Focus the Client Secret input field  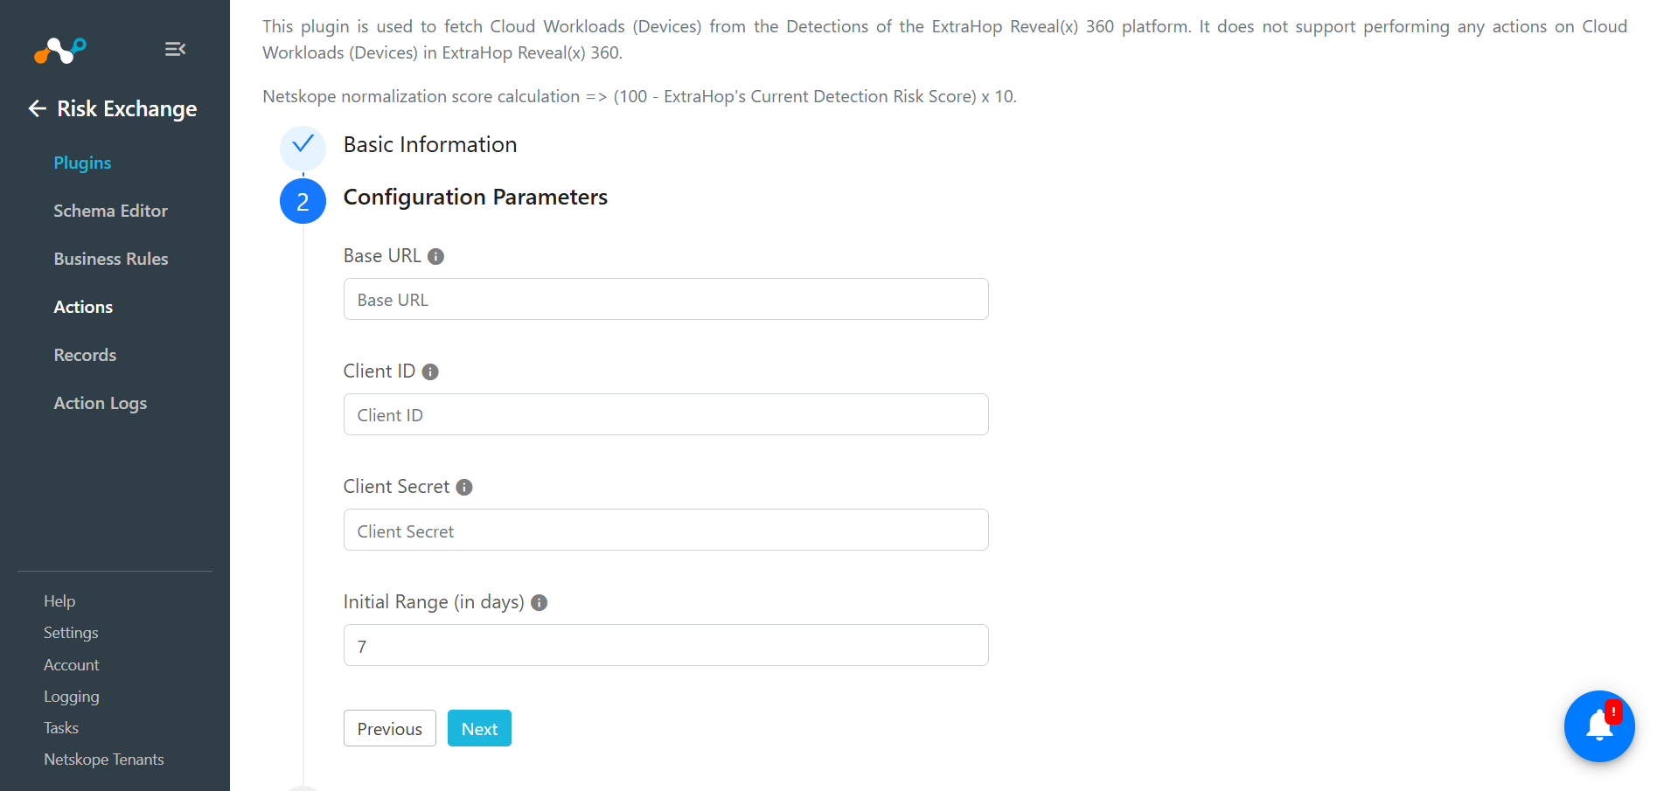(x=666, y=530)
